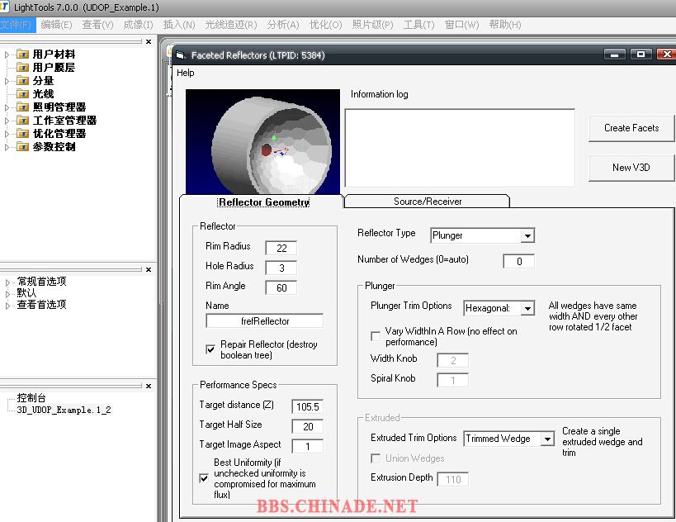Expand the 查看首选项 node

point(7,306)
